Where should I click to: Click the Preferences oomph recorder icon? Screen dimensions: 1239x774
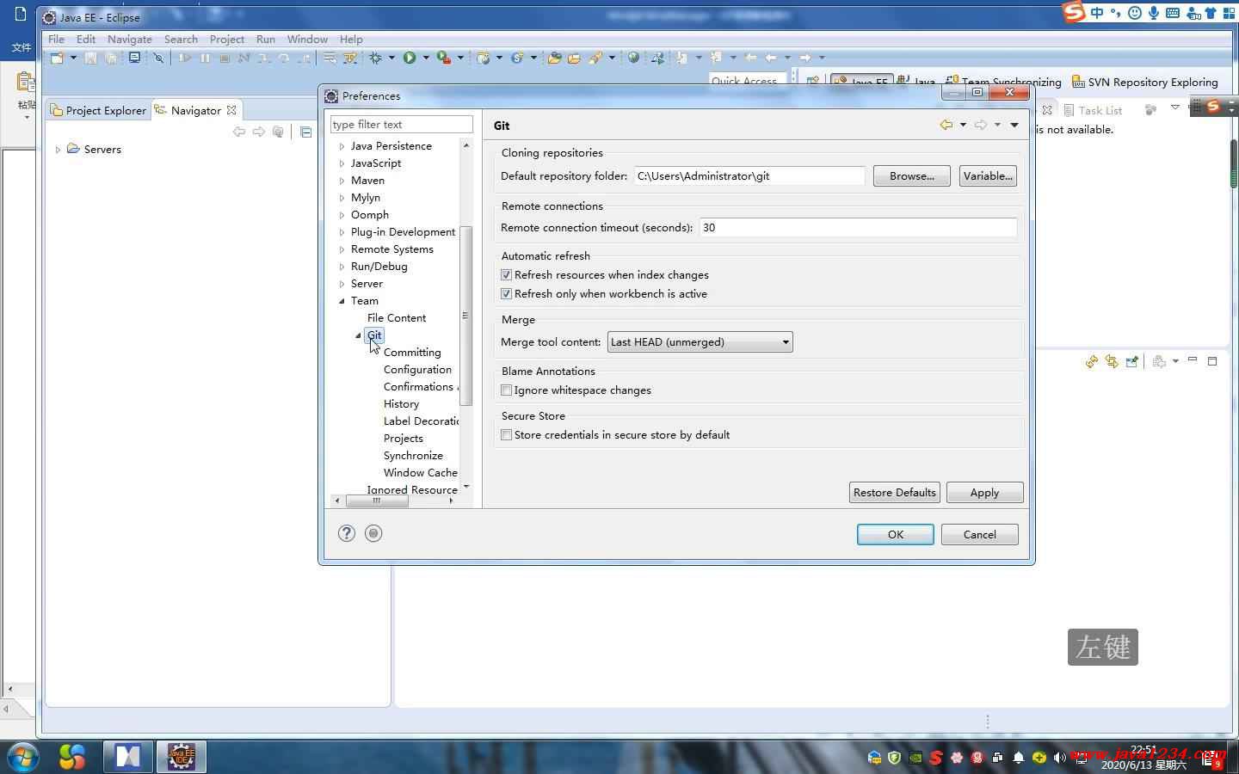pyautogui.click(x=373, y=533)
